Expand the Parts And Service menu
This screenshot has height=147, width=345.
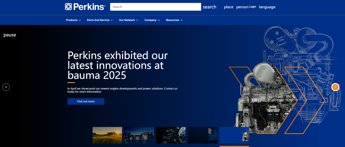click(100, 20)
